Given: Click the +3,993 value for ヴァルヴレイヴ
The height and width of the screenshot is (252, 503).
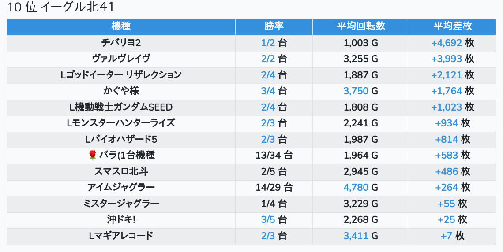Looking at the screenshot, I should click(446, 59).
